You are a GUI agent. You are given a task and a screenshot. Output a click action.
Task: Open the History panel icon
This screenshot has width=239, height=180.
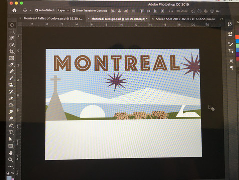[x=230, y=24]
